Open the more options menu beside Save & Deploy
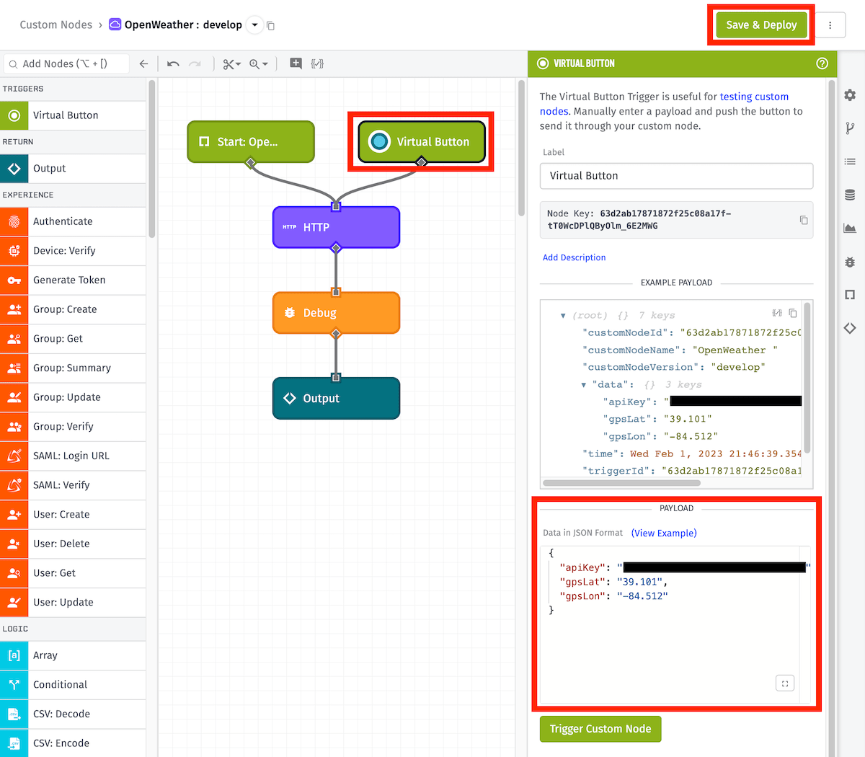 click(x=830, y=25)
